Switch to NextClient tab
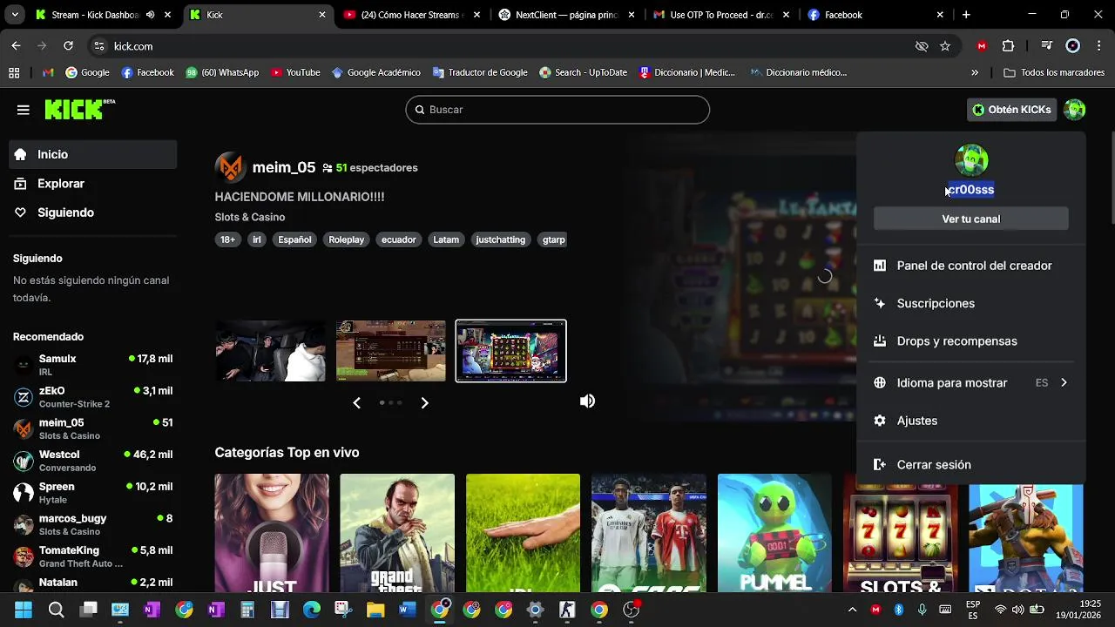 [565, 15]
